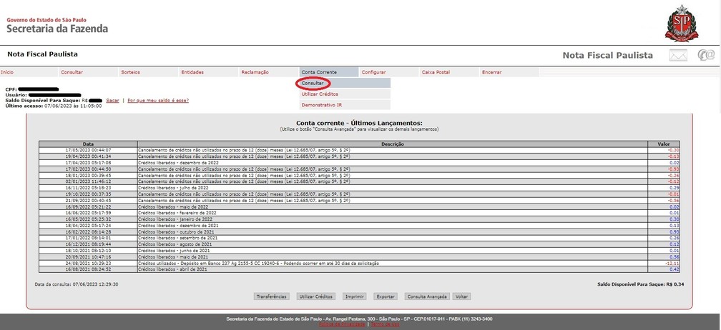Viewport: 721px width, 330px height.
Task: Open the Sorteios menu
Action: tap(130, 72)
